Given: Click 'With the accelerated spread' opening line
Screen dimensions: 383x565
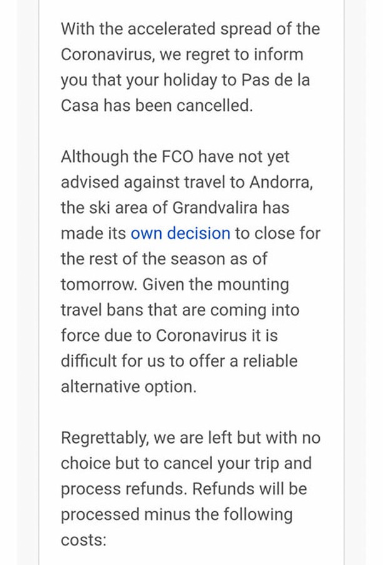Looking at the screenshot, I should (x=190, y=29).
